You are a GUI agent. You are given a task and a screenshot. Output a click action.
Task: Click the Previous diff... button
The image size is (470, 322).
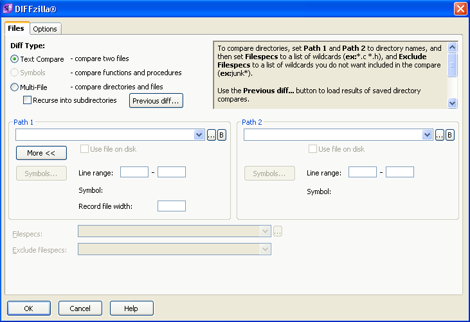coord(156,101)
